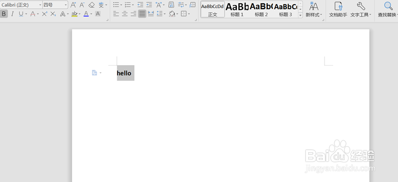Toggle strikethrough formatting
The width and height of the screenshot is (398, 182).
point(33,14)
